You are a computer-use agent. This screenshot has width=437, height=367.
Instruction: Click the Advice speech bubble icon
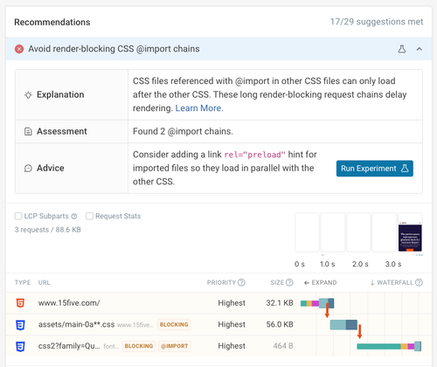click(28, 168)
